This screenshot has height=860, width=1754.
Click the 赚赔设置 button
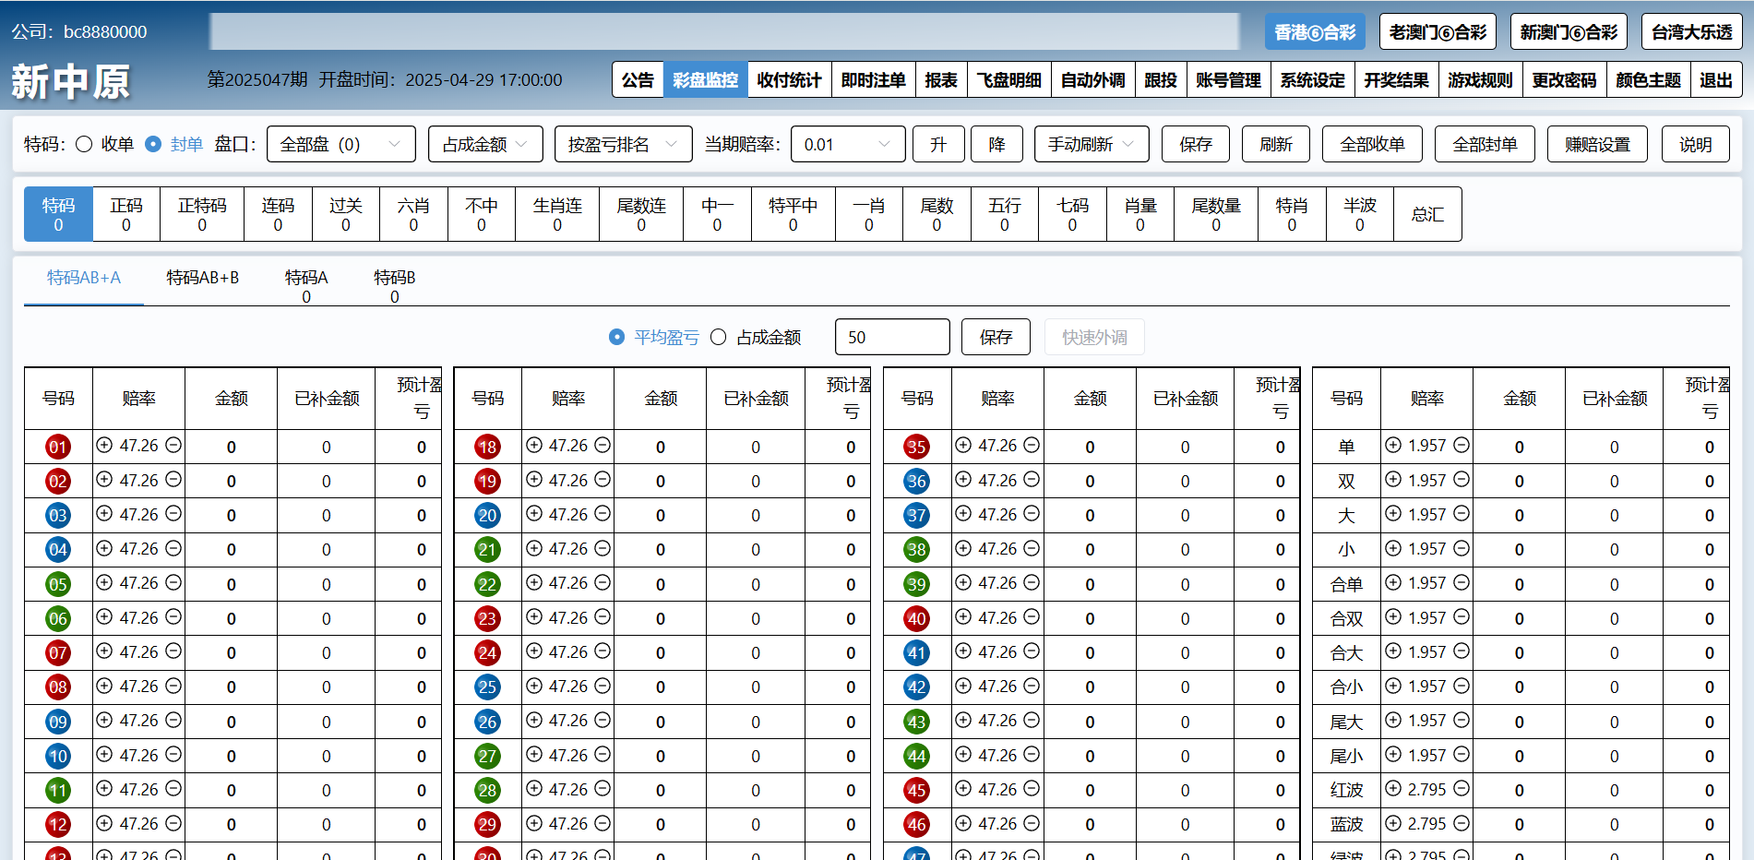1596,144
